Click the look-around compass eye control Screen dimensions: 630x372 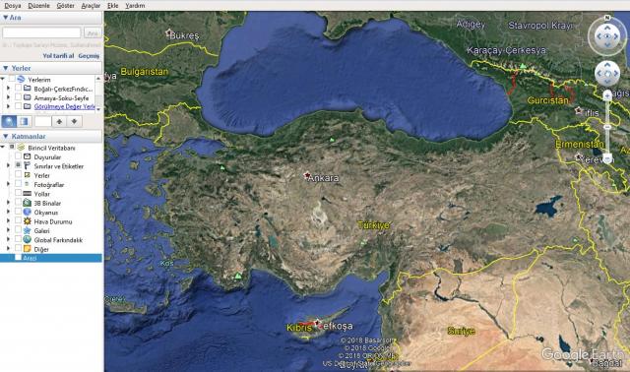pos(606,36)
